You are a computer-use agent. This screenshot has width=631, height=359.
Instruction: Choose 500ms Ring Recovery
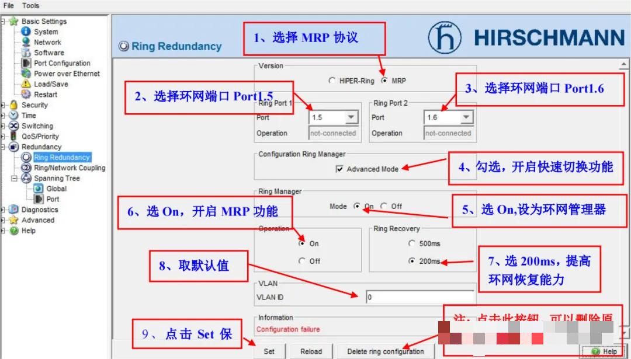(x=412, y=243)
